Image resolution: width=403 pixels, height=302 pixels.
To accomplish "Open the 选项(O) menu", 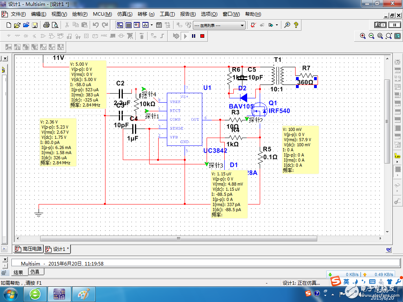I will click(x=209, y=14).
